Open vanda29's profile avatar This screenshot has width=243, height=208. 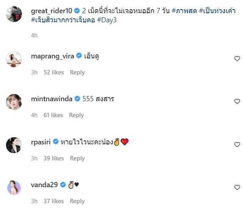click(x=14, y=188)
